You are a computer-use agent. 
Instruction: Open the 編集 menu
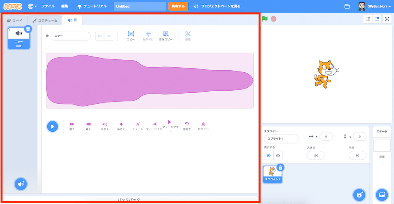click(65, 6)
